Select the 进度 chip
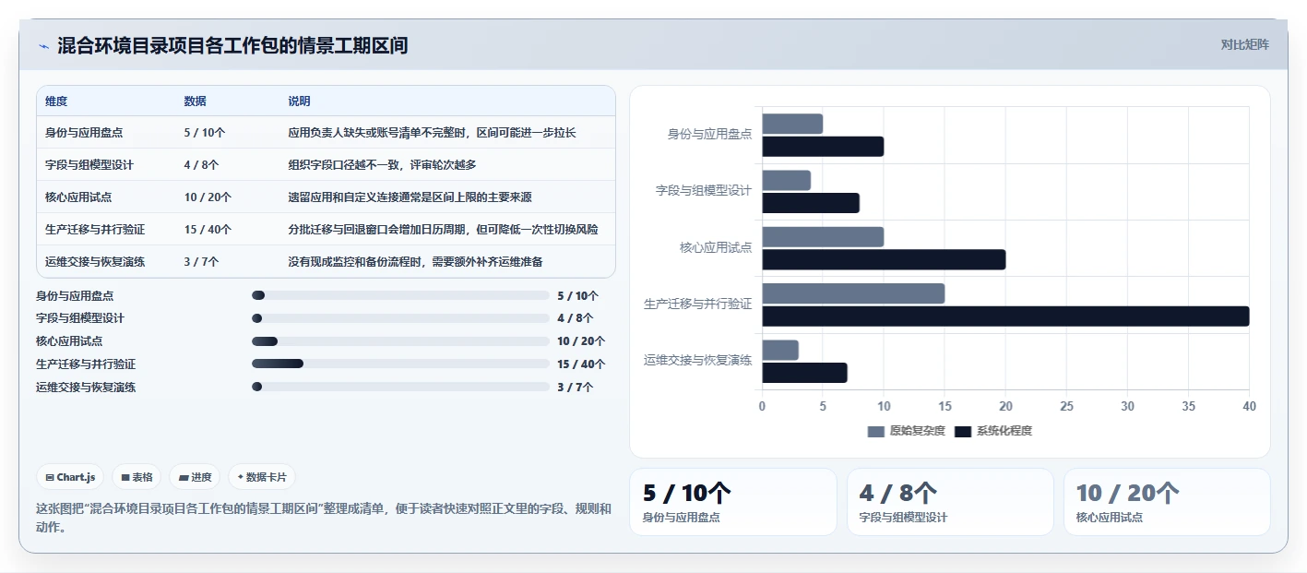Image resolution: width=1307 pixels, height=573 pixels. click(195, 477)
